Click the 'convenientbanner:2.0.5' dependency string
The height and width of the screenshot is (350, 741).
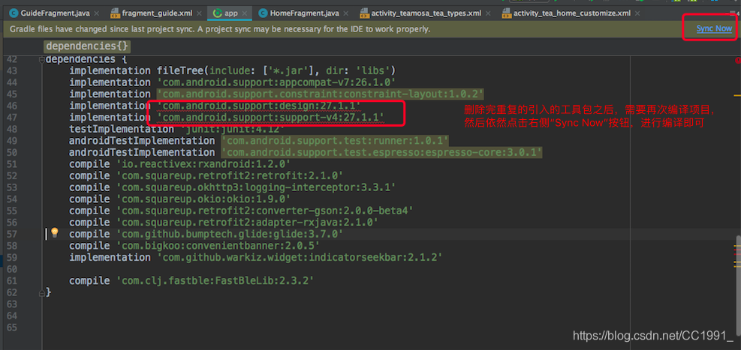218,245
